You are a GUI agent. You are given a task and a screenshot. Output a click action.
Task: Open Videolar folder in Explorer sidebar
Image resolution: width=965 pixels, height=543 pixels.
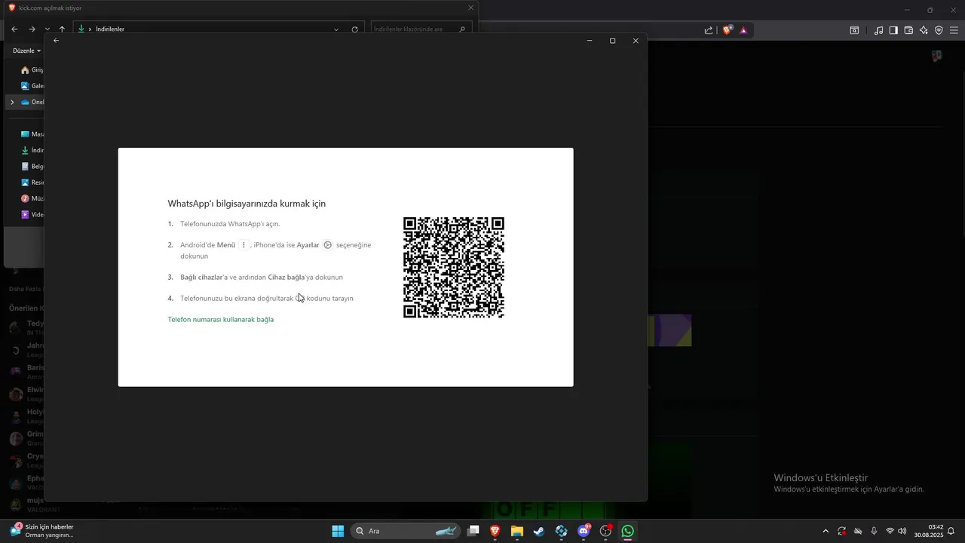point(32,215)
